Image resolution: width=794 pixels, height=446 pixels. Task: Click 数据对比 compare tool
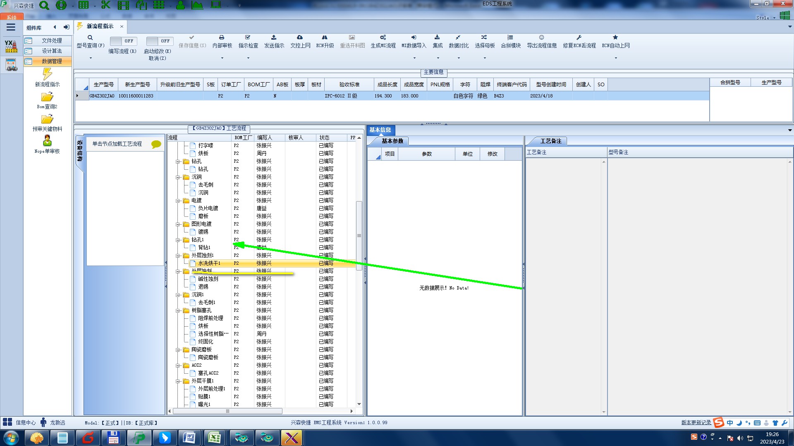click(x=459, y=41)
